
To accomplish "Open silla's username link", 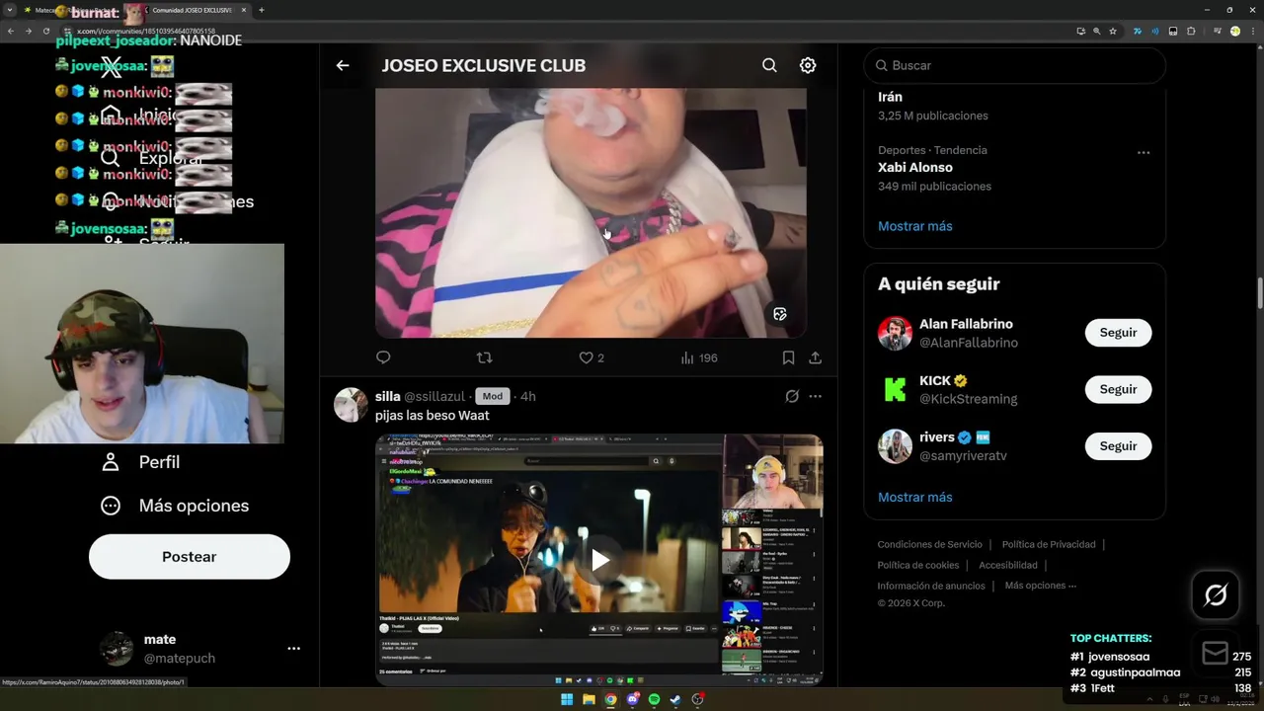I will pos(434,396).
